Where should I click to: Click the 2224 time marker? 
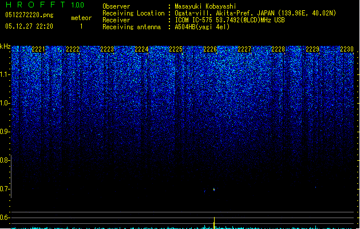pos(141,49)
